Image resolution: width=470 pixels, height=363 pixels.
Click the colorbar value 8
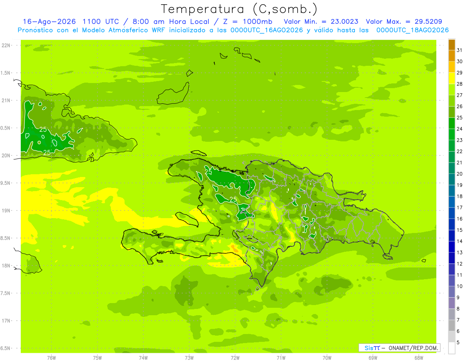458,309
